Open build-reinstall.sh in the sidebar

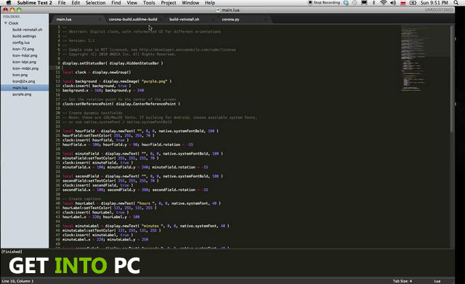(27, 30)
